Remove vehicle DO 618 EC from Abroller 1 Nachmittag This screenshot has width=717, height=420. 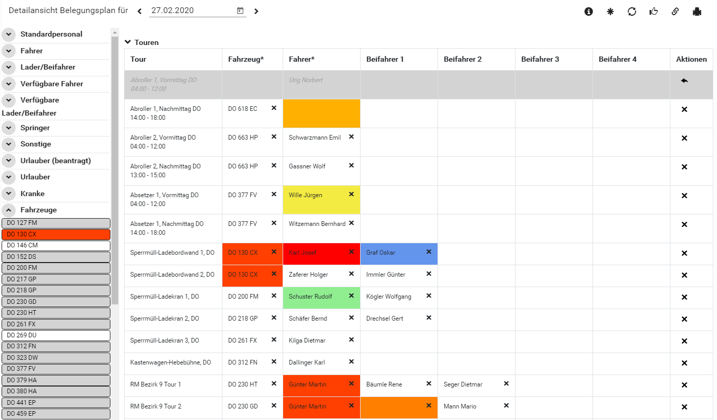[x=274, y=108]
